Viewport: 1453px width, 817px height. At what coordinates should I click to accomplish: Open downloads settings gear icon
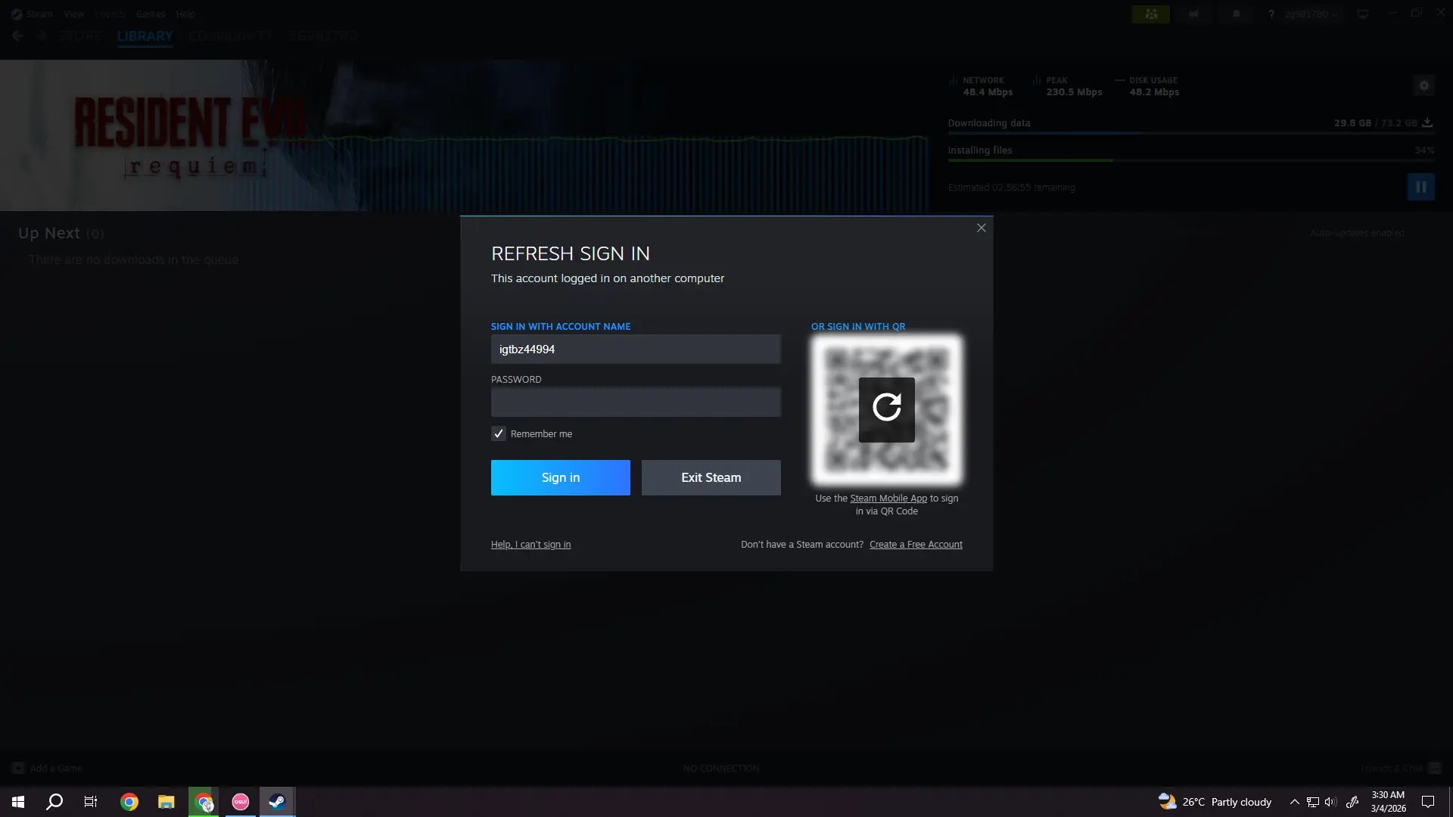1423,85
